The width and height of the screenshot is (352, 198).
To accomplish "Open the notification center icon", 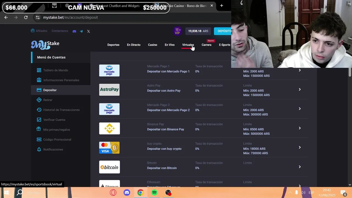I will click(x=343, y=193).
